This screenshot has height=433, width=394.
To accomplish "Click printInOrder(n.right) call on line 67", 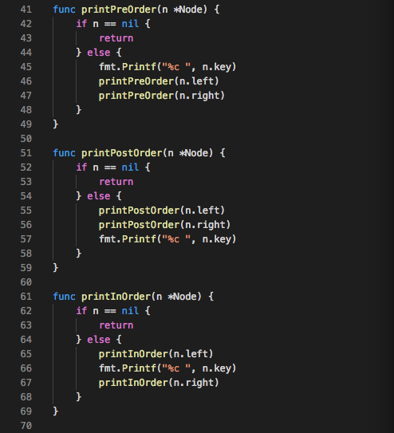I will coord(159,383).
